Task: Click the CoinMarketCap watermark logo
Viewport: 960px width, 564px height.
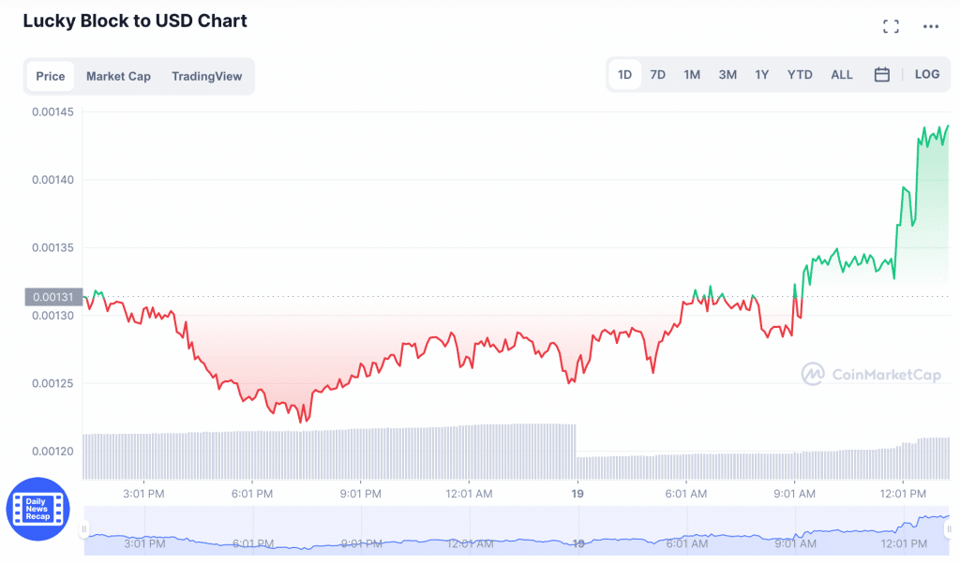Action: coord(871,375)
